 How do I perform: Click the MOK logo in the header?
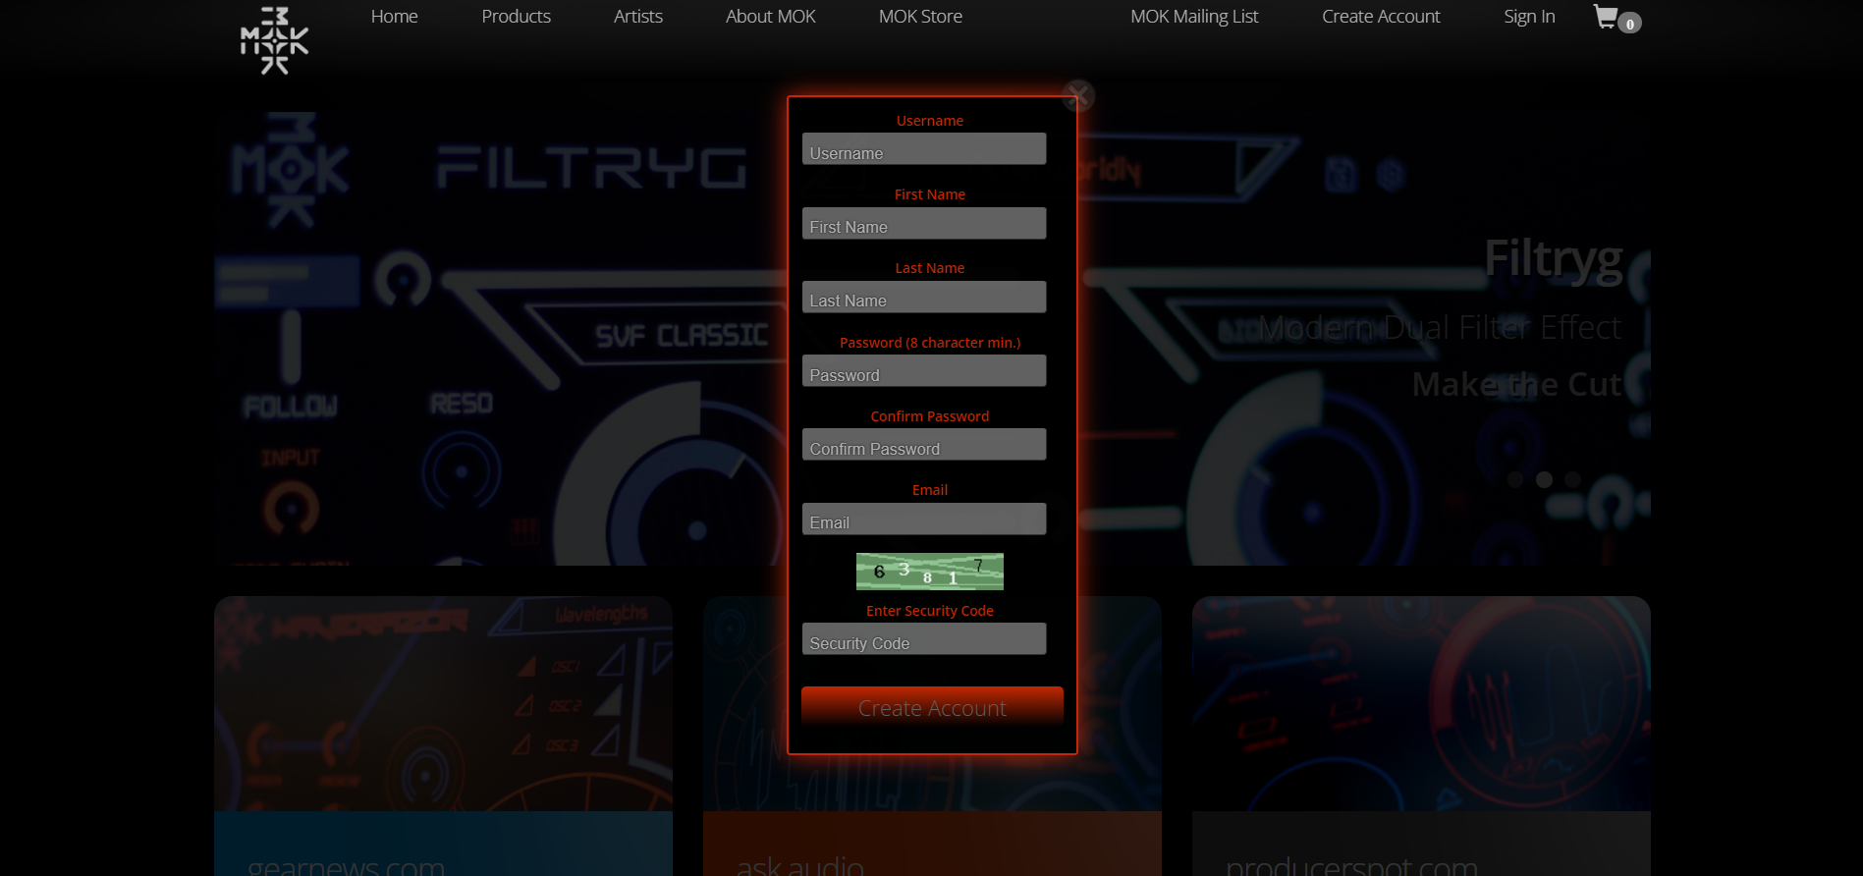[x=274, y=40]
